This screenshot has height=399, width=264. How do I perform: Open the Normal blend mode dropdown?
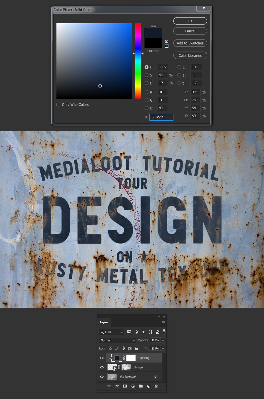(117, 340)
